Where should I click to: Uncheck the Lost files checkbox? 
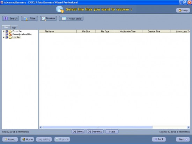[7, 37]
